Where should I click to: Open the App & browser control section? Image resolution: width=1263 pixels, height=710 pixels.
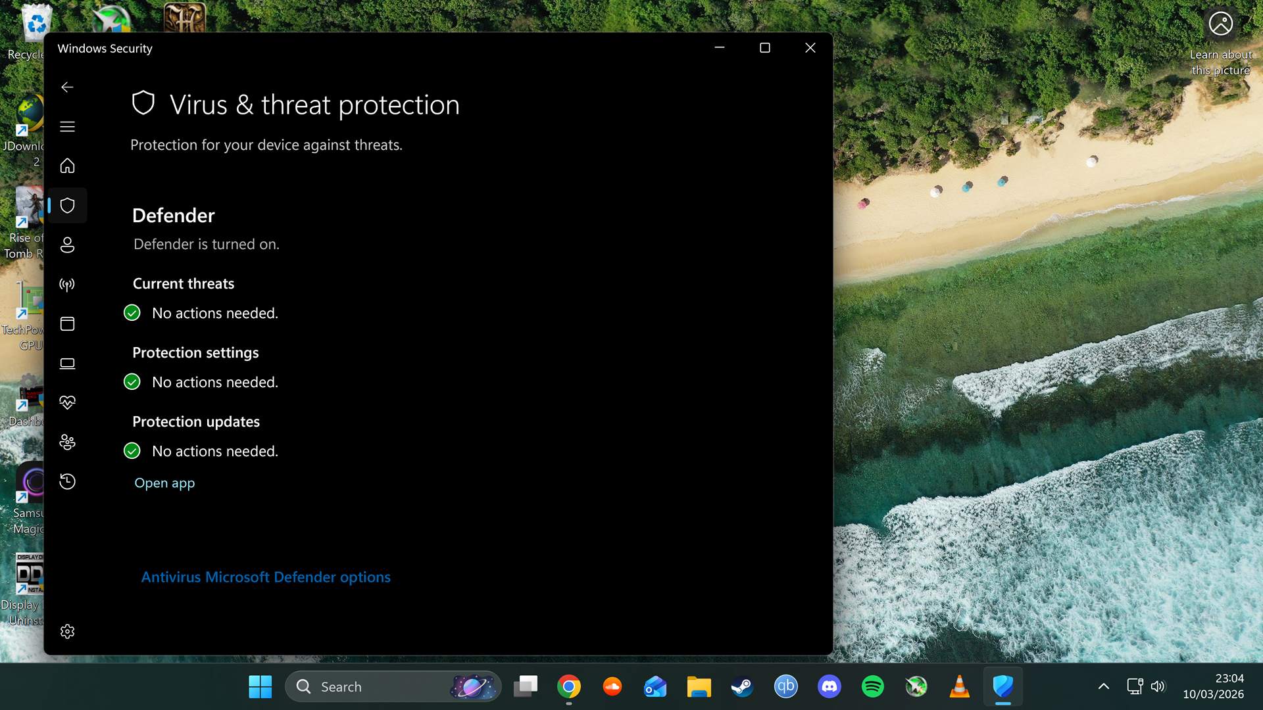(67, 323)
